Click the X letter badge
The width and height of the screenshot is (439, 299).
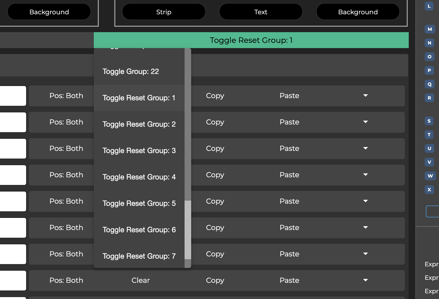tap(429, 190)
